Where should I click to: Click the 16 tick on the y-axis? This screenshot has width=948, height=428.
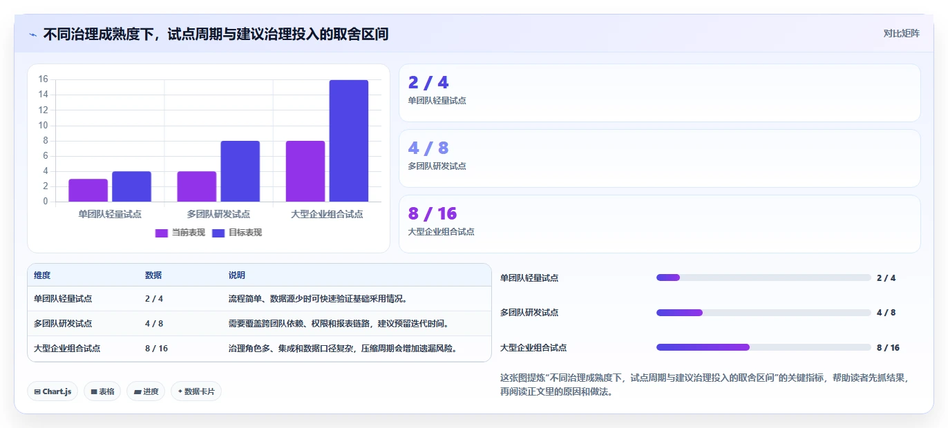(43, 79)
